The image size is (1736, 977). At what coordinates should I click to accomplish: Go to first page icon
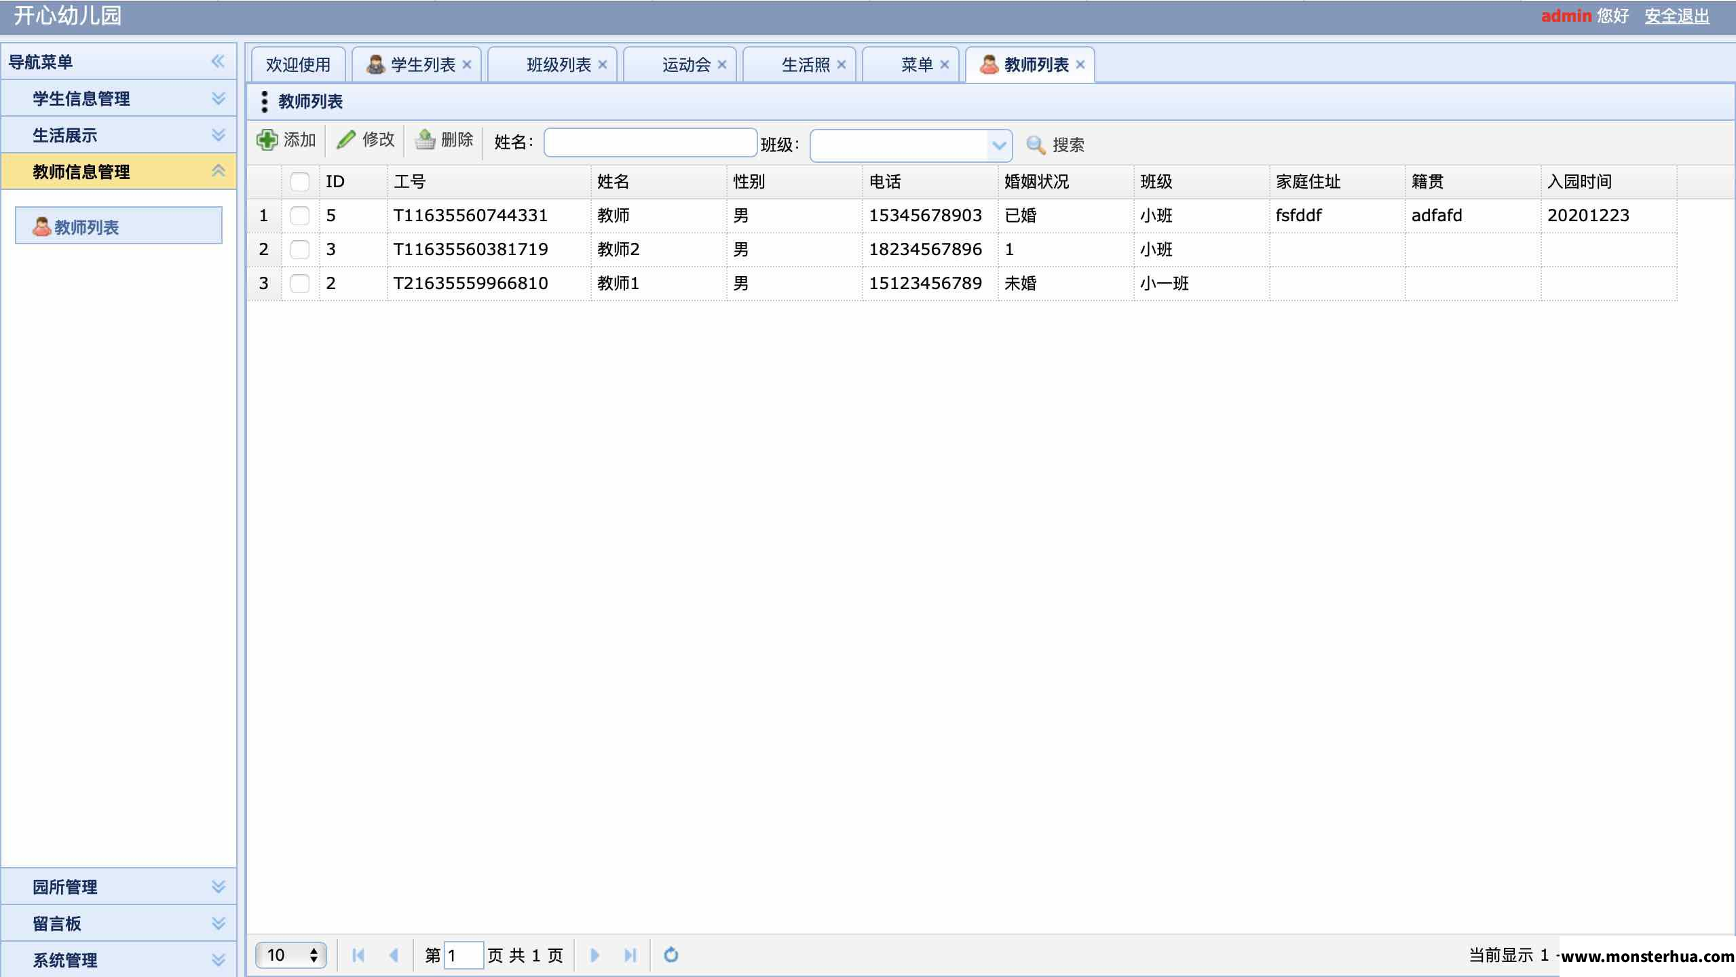click(358, 955)
